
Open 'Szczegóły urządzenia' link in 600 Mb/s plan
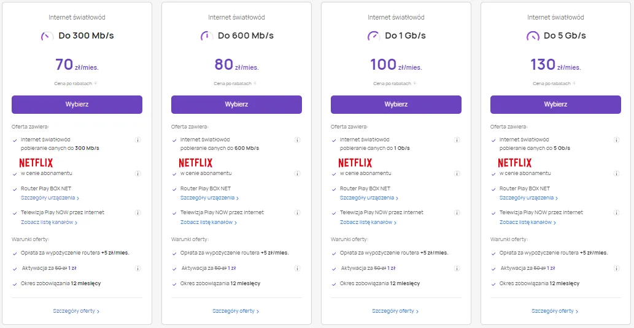tap(209, 198)
